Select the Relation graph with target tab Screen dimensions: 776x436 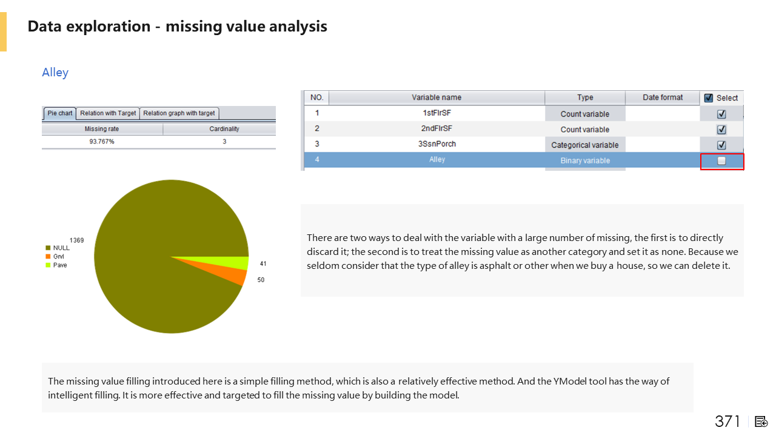click(x=179, y=113)
